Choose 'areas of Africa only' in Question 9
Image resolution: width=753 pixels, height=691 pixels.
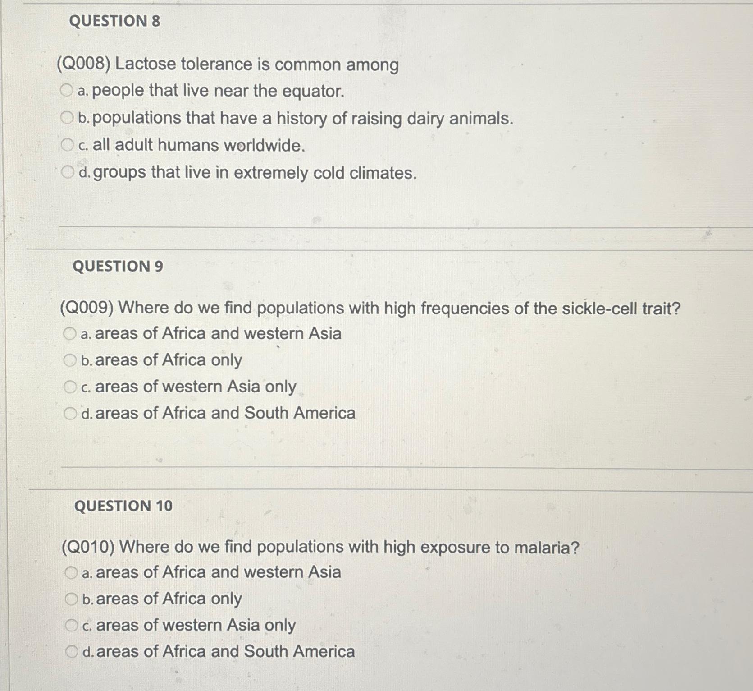tap(70, 360)
